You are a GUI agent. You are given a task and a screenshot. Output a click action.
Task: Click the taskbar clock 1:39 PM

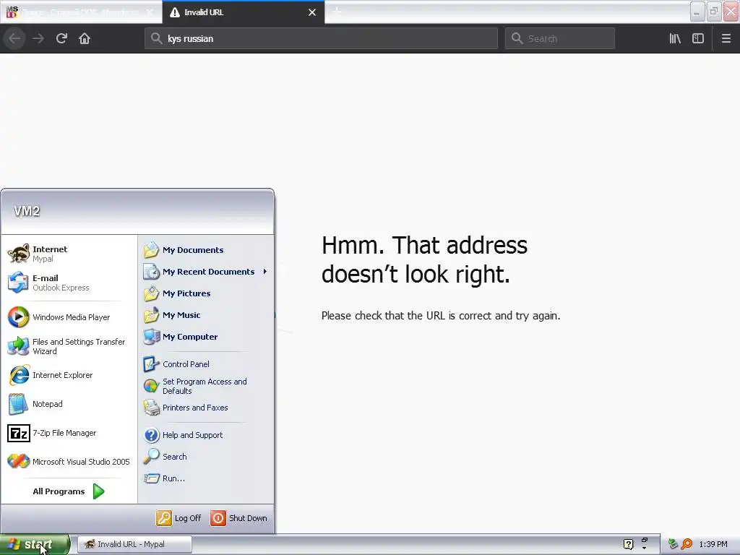[713, 544]
